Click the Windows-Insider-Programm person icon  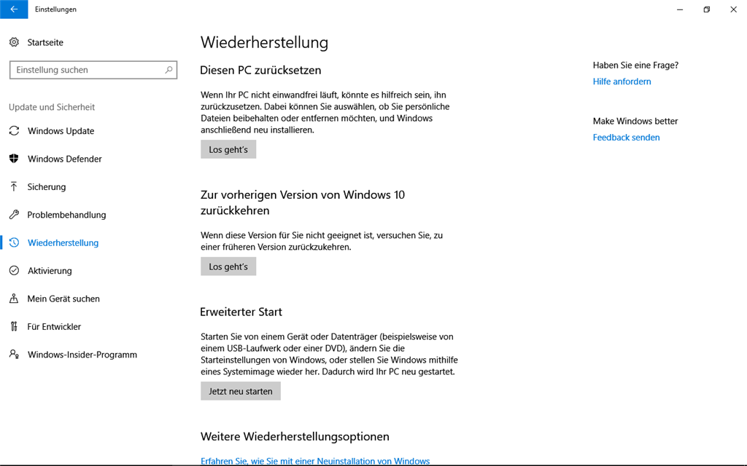(x=15, y=355)
